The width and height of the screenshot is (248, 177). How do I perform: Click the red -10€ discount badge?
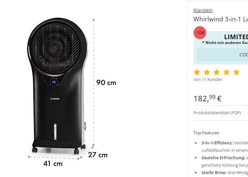pos(200,33)
